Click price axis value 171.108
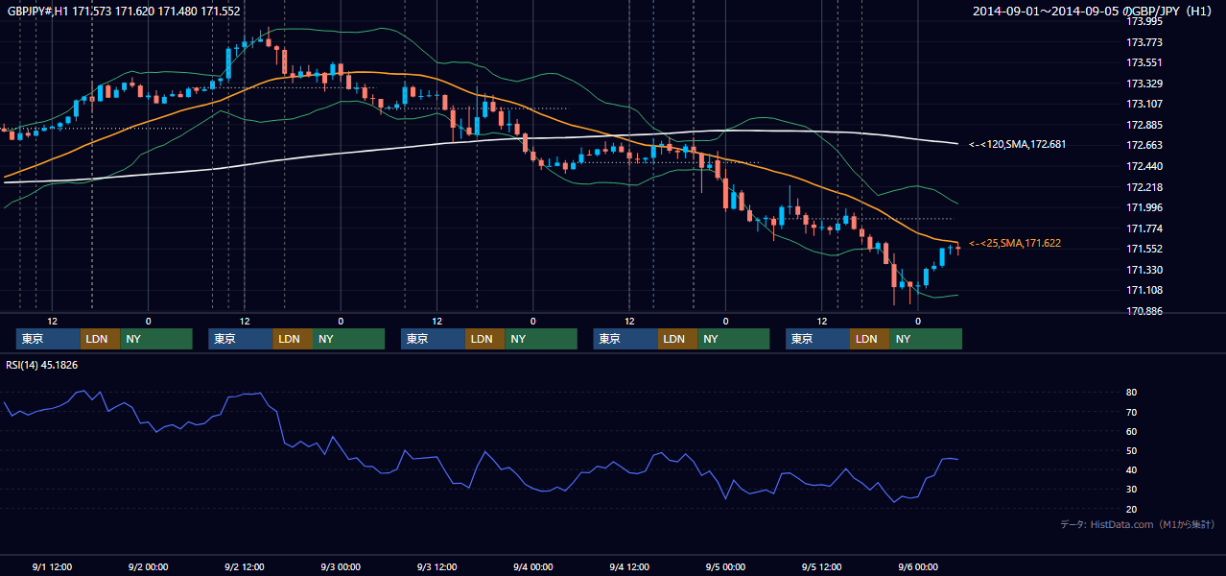 click(1144, 290)
